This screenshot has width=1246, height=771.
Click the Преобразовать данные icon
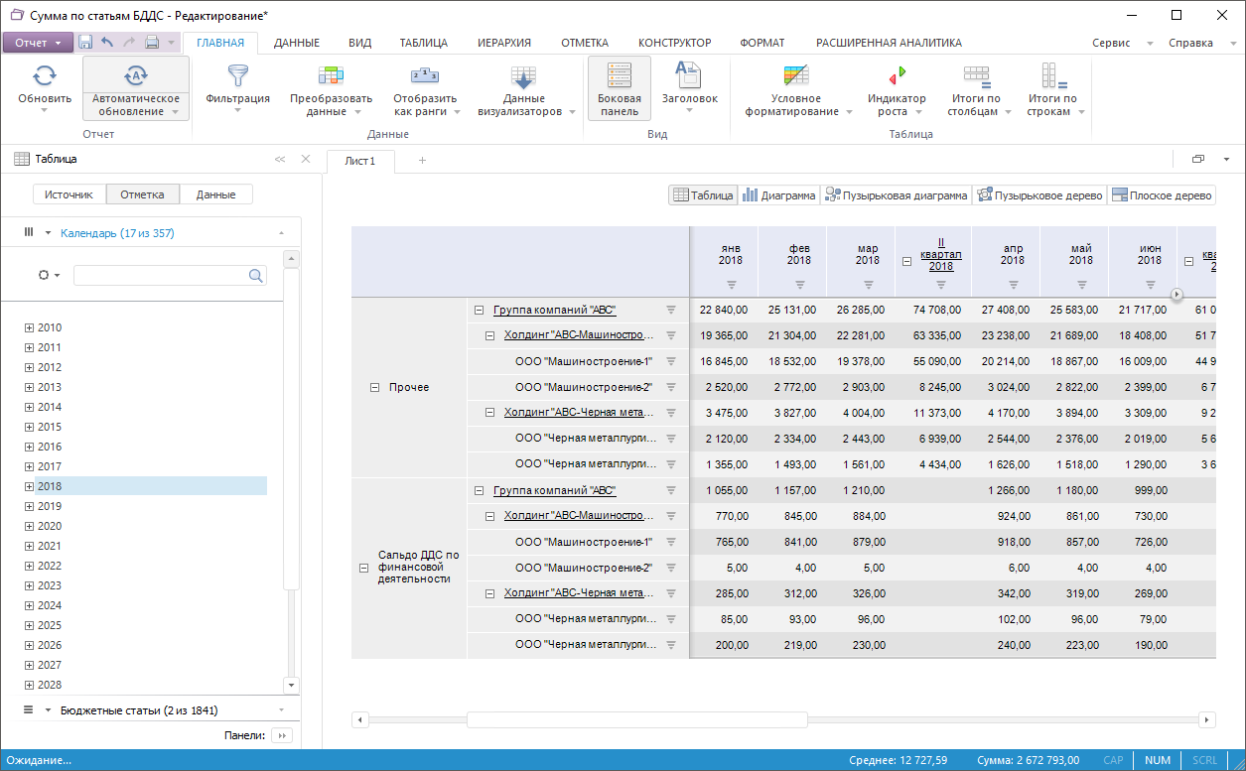point(331,76)
